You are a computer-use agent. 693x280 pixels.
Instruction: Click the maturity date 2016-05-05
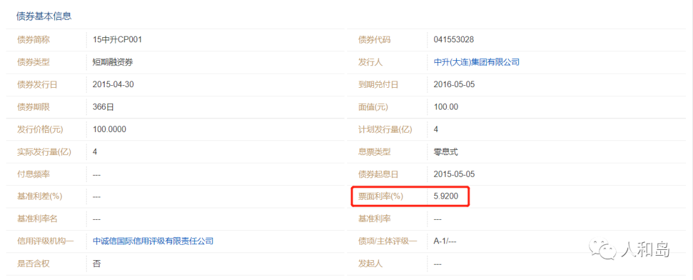coord(454,85)
